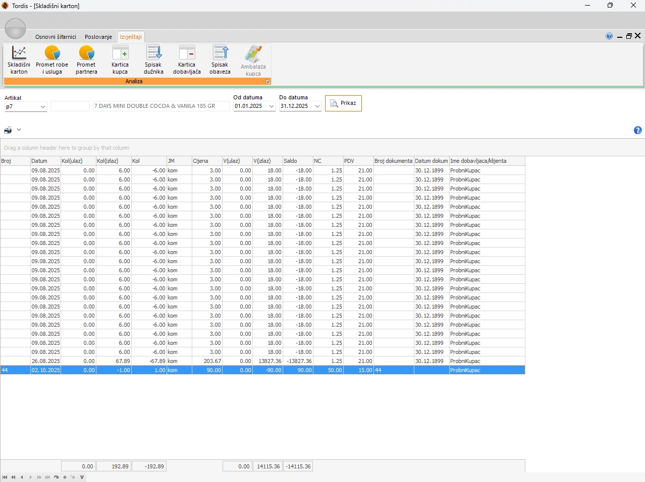Go to last record in navigator

tap(47, 477)
